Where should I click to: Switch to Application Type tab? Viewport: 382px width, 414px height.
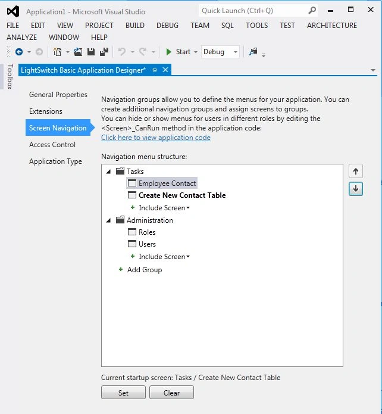click(55, 161)
